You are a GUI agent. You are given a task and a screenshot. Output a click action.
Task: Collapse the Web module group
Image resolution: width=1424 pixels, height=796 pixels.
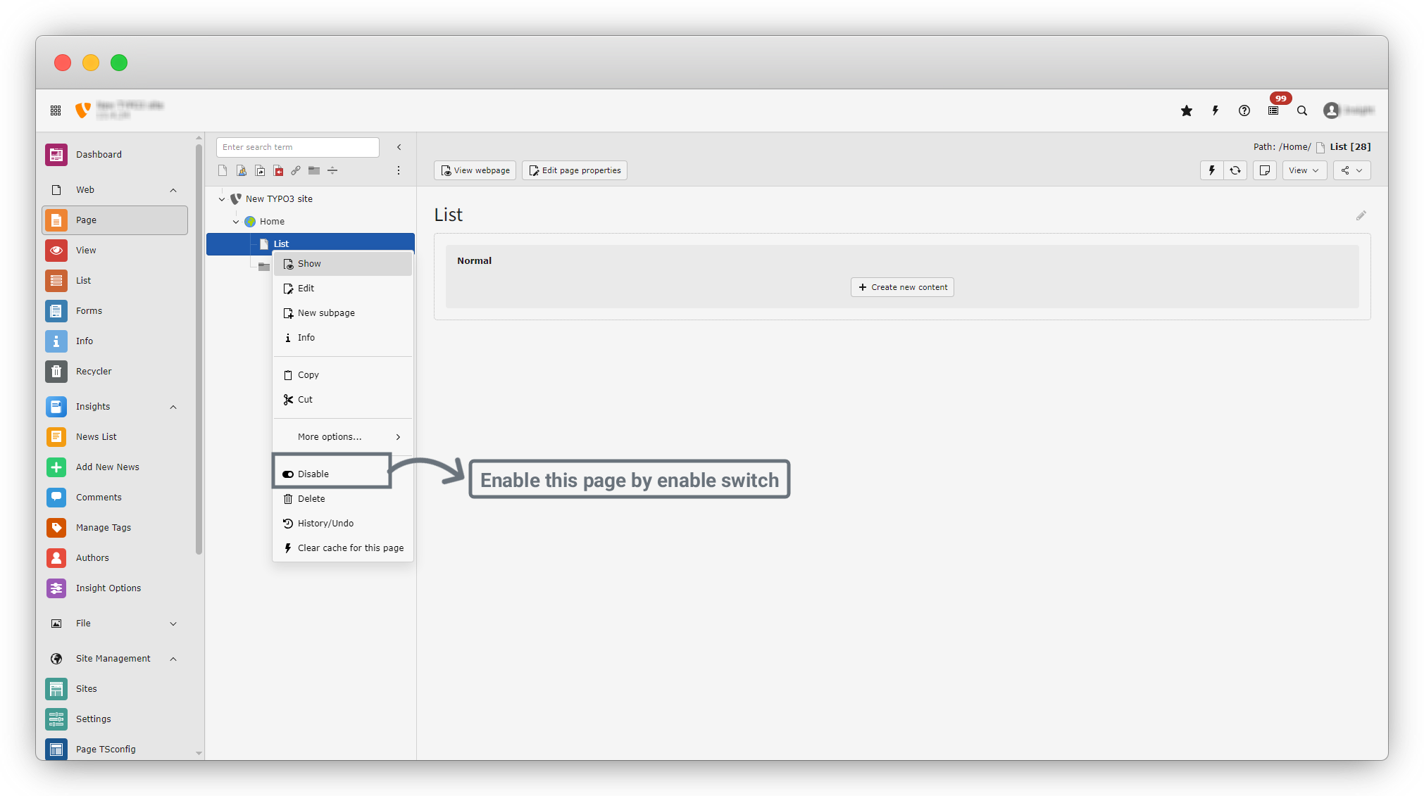coord(173,190)
